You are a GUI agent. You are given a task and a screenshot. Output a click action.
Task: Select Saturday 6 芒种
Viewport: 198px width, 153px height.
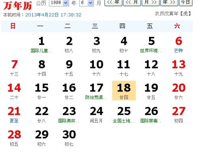coord(179,45)
